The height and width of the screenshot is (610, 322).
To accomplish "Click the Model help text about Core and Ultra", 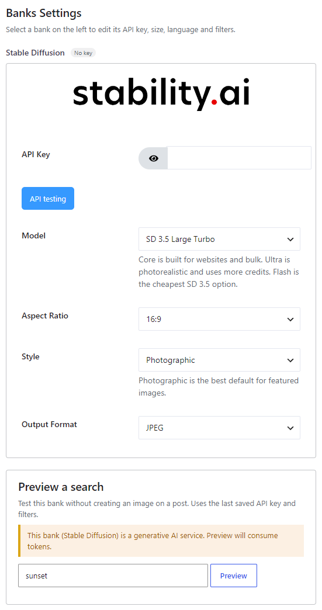I will pos(219,272).
